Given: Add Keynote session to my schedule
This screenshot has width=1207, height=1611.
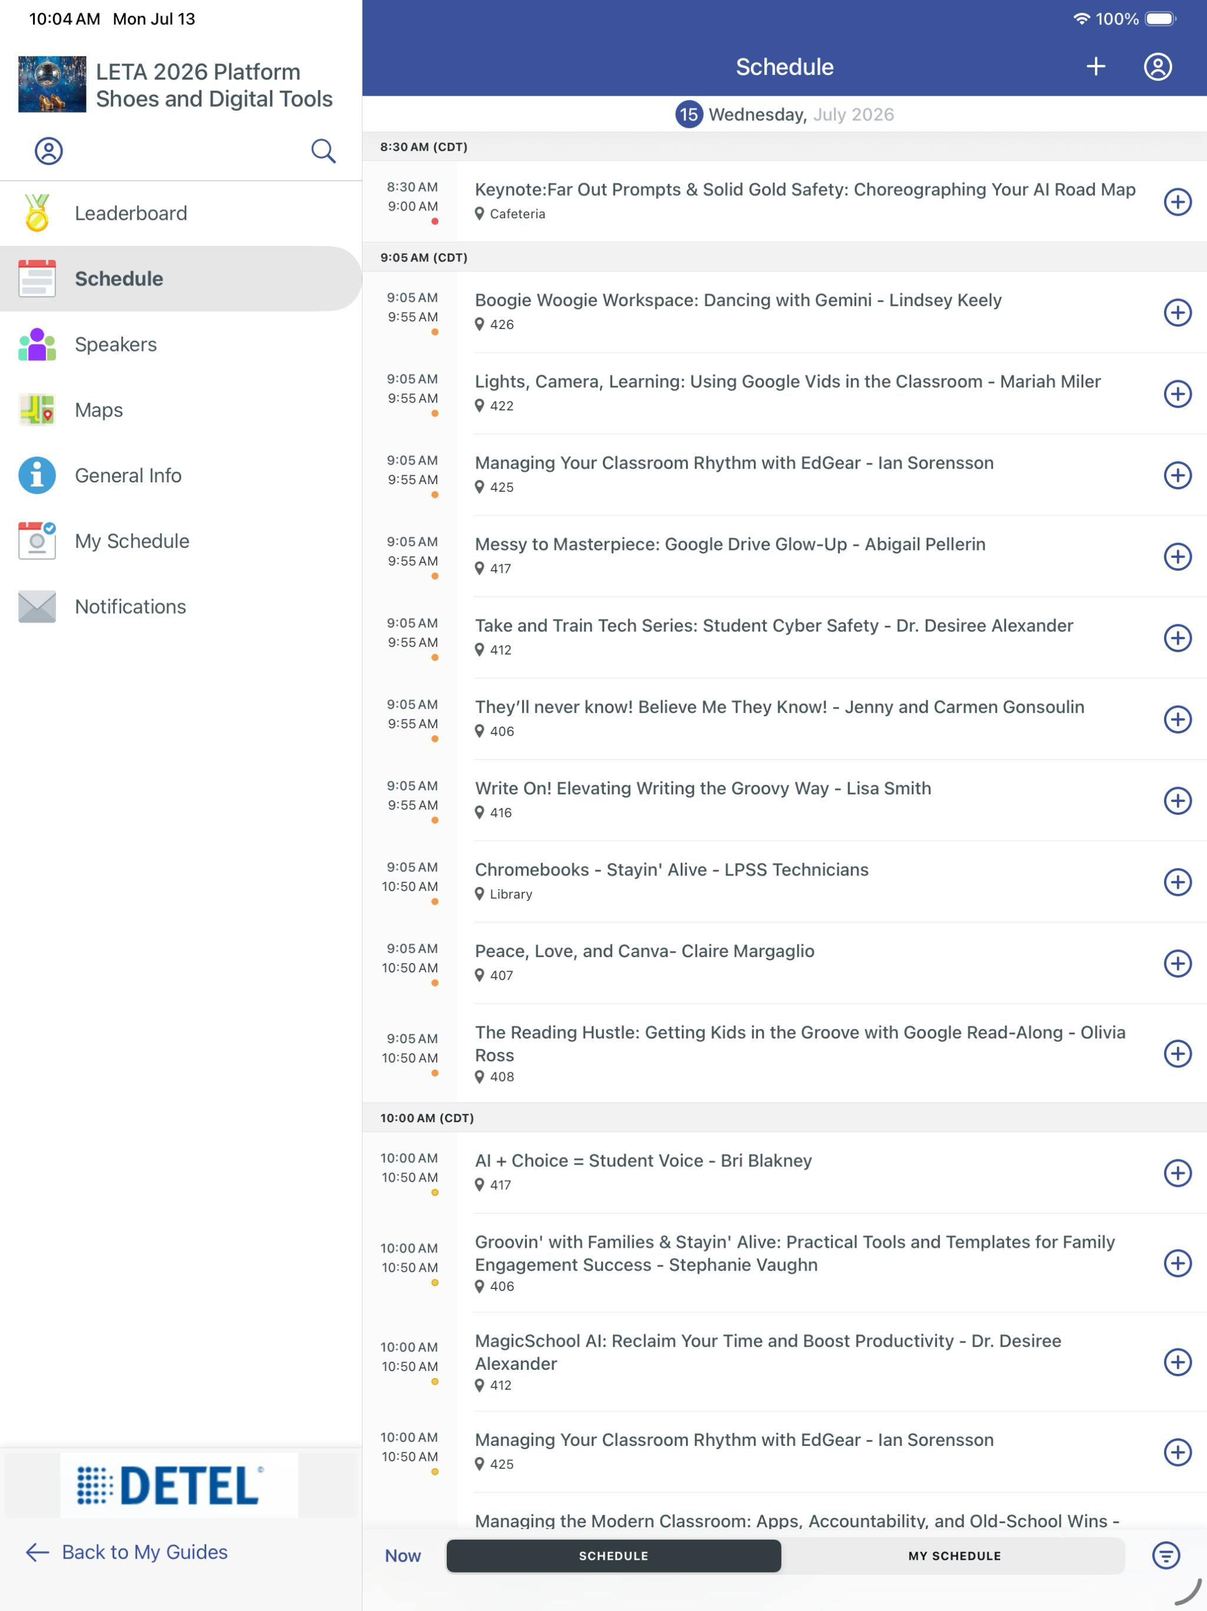Looking at the screenshot, I should click(x=1177, y=202).
